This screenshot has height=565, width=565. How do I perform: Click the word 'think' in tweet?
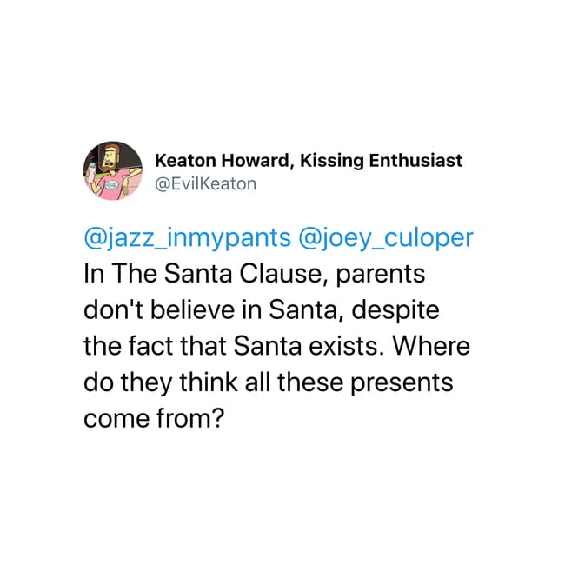tap(209, 382)
